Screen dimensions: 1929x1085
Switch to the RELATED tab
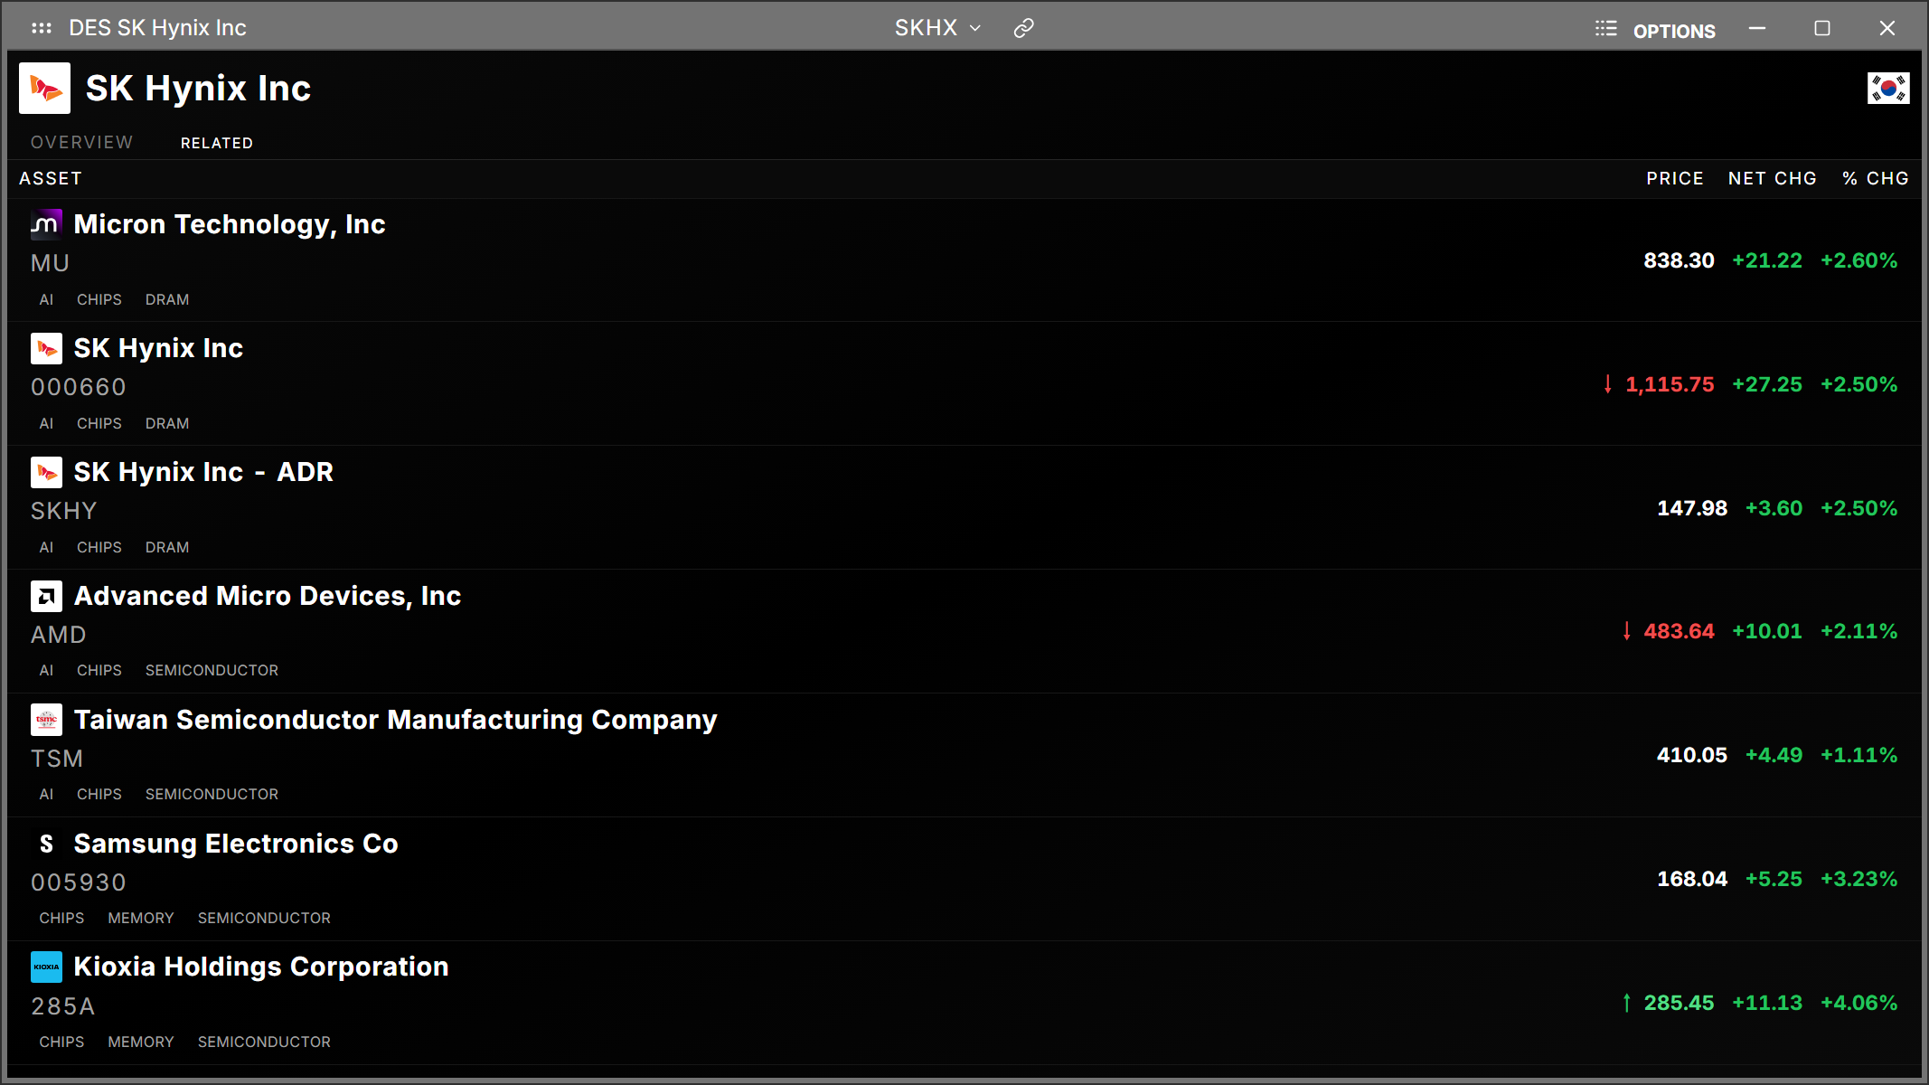tap(217, 143)
